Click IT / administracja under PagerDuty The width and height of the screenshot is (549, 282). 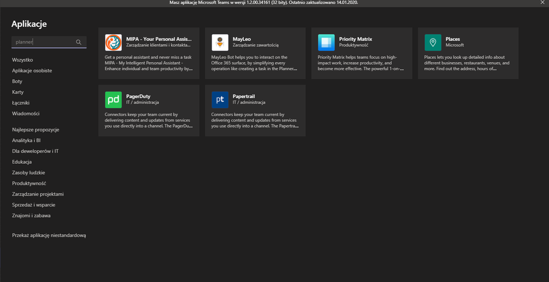tap(142, 103)
